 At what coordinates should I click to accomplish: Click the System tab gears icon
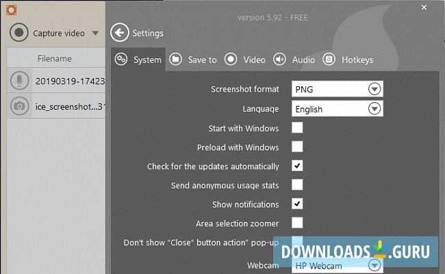point(121,60)
